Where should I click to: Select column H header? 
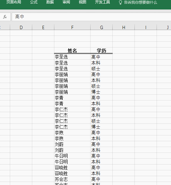tap(124, 27)
